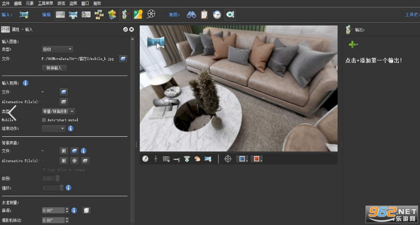Open the tour browser photos icon
Screen dimensions: 420x225
pyautogui.click(x=99, y=14)
